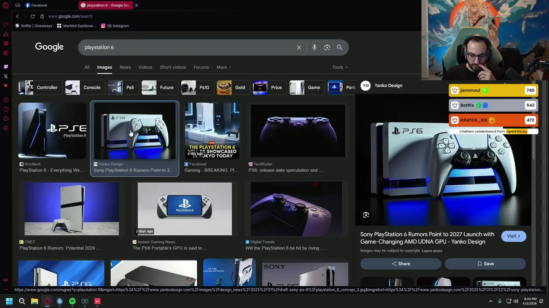
Task: Open BotRix Giveaways bookmark
Action: tap(33, 26)
